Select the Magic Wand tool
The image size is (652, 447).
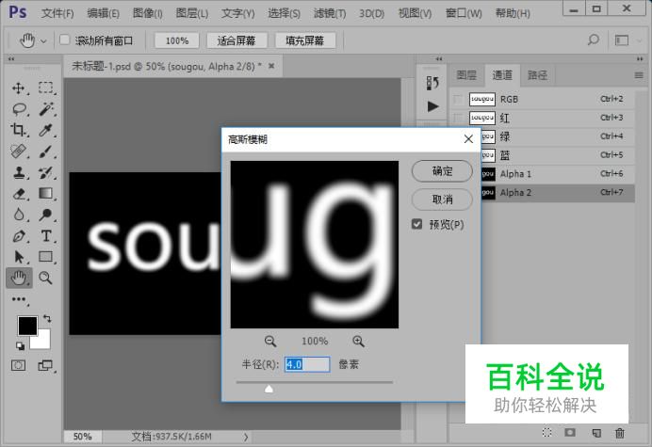coord(46,109)
